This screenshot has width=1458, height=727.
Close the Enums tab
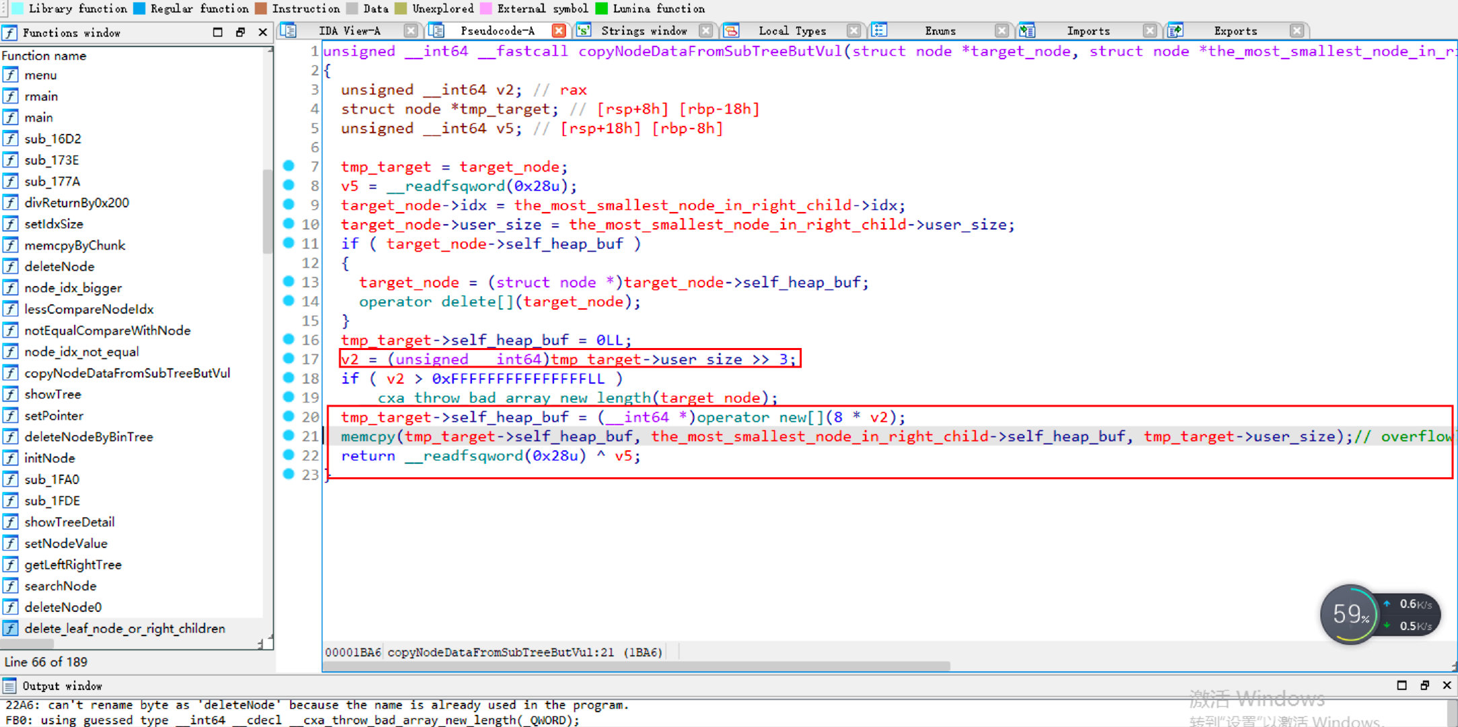pos(1002,31)
